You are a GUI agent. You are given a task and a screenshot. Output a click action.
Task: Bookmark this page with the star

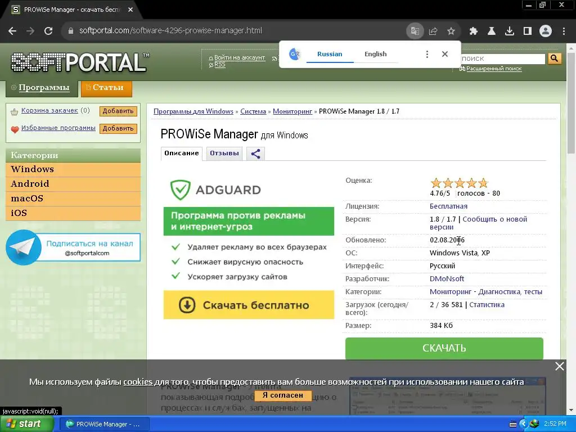[451, 31]
